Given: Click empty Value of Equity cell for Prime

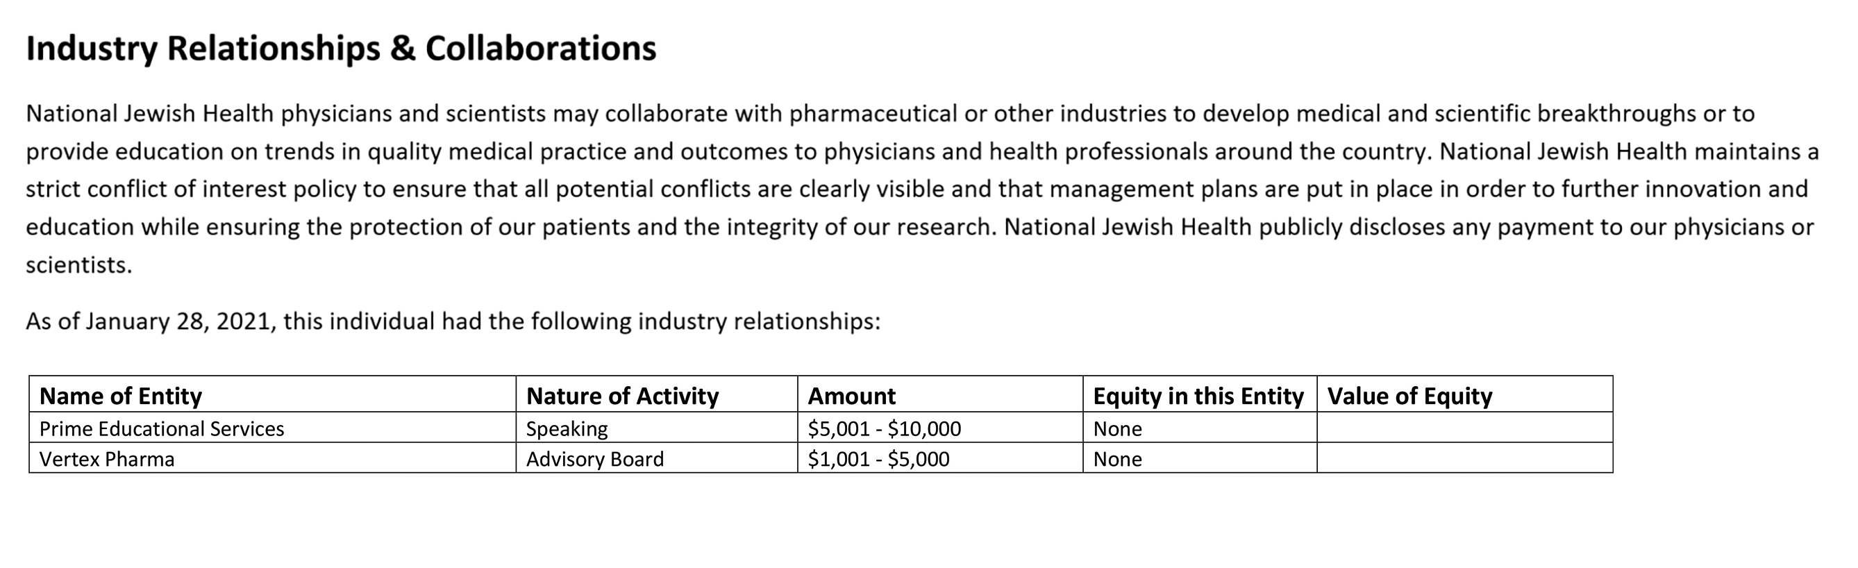Looking at the screenshot, I should [1464, 428].
